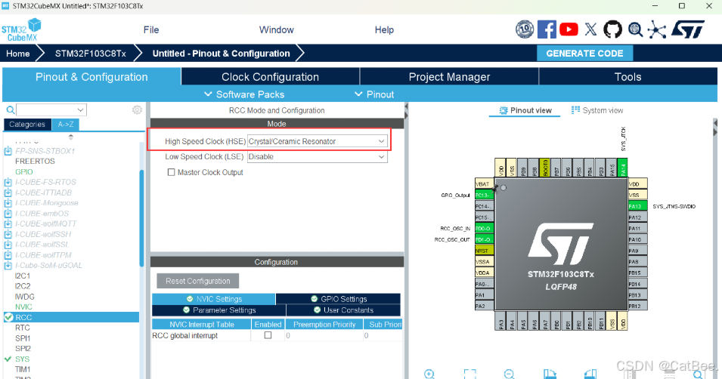Zoom in on the pinout view
Image resolution: width=722 pixels, height=379 pixels.
[429, 374]
